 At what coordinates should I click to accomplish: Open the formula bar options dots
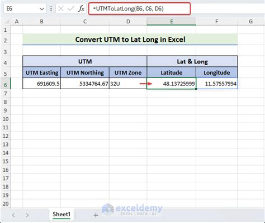click(51, 8)
